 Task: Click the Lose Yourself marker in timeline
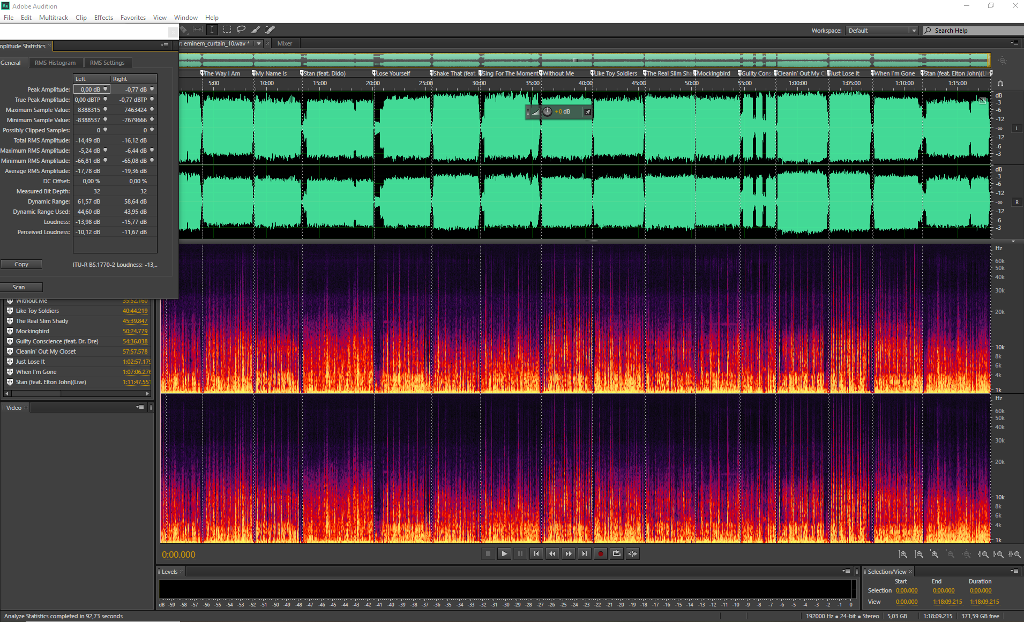(x=392, y=73)
